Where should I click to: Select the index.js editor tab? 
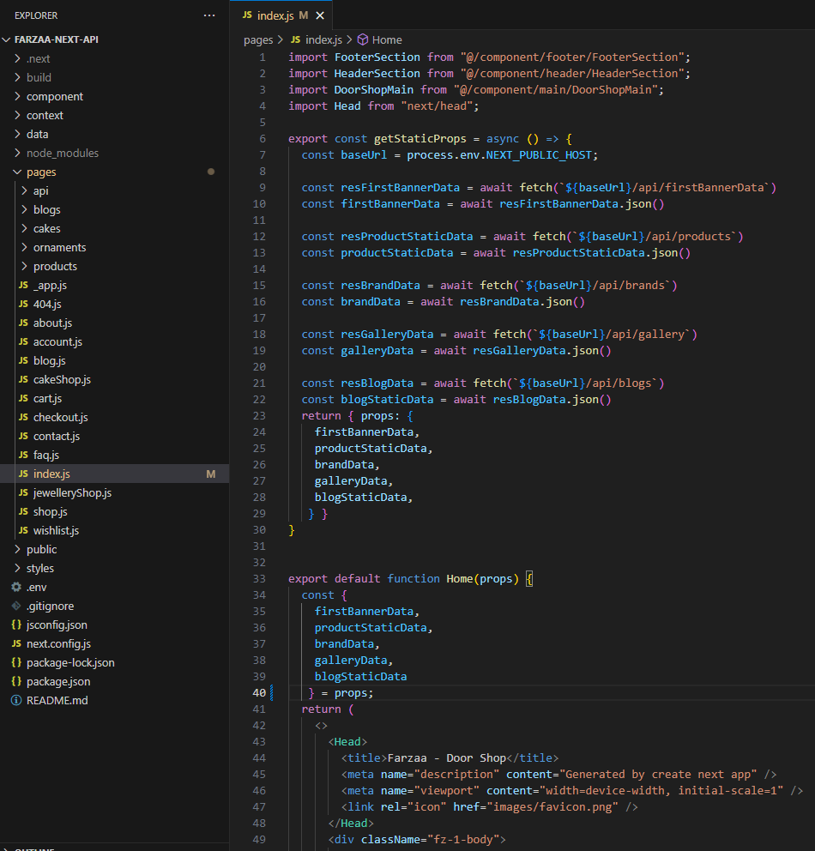273,15
